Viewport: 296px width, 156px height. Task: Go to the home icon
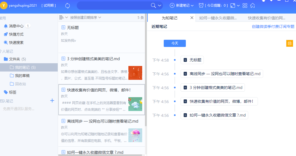253,6
